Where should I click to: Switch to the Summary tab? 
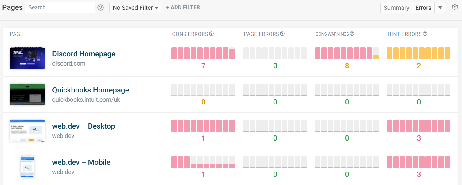[396, 8]
